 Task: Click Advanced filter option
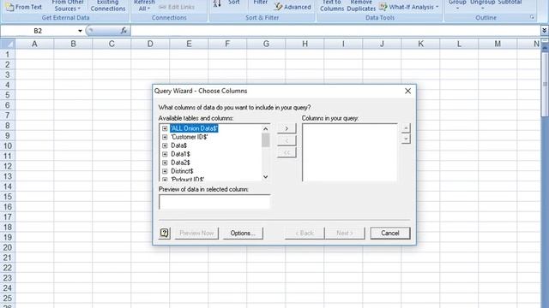pyautogui.click(x=293, y=7)
